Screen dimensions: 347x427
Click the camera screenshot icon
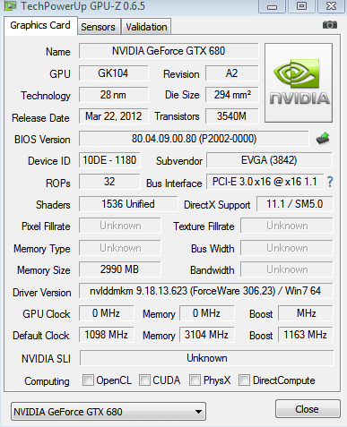(330, 25)
